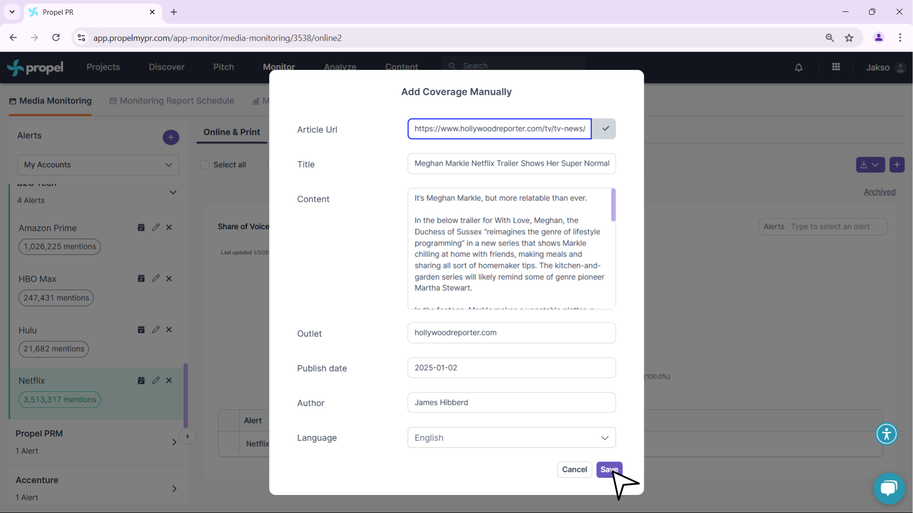Screen dimensions: 913x513
Task: Focus the Publish date field
Action: tap(512, 368)
